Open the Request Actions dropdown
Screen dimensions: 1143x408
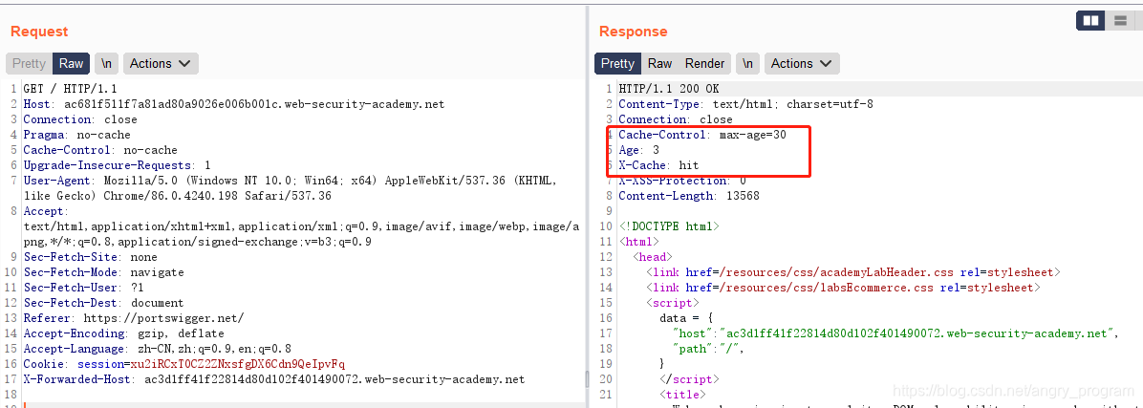(161, 63)
